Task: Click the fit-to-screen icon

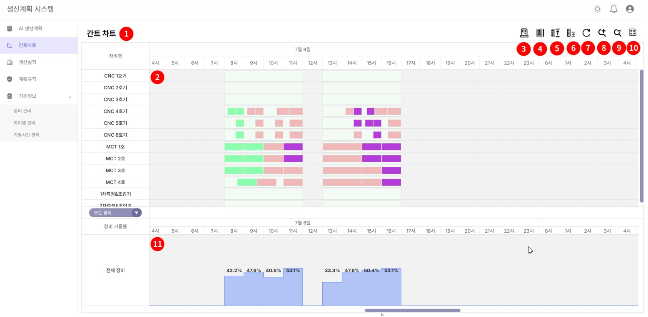Action: click(x=633, y=32)
